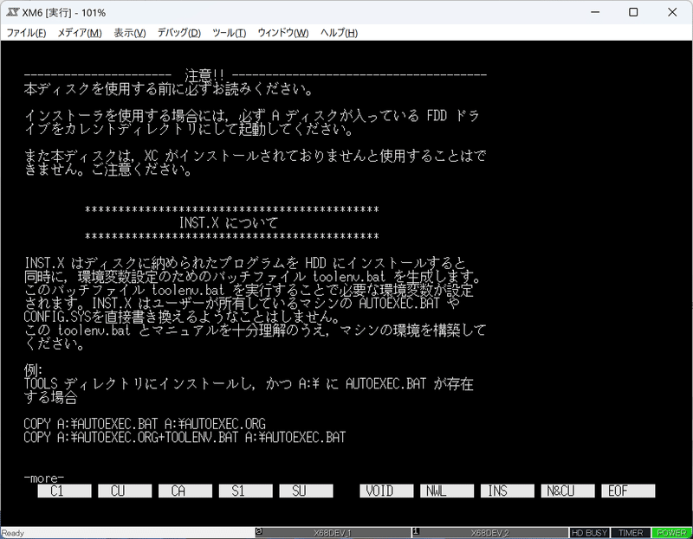Open the メディア(M) menu
Screen dimensions: 693x539
coord(80,33)
